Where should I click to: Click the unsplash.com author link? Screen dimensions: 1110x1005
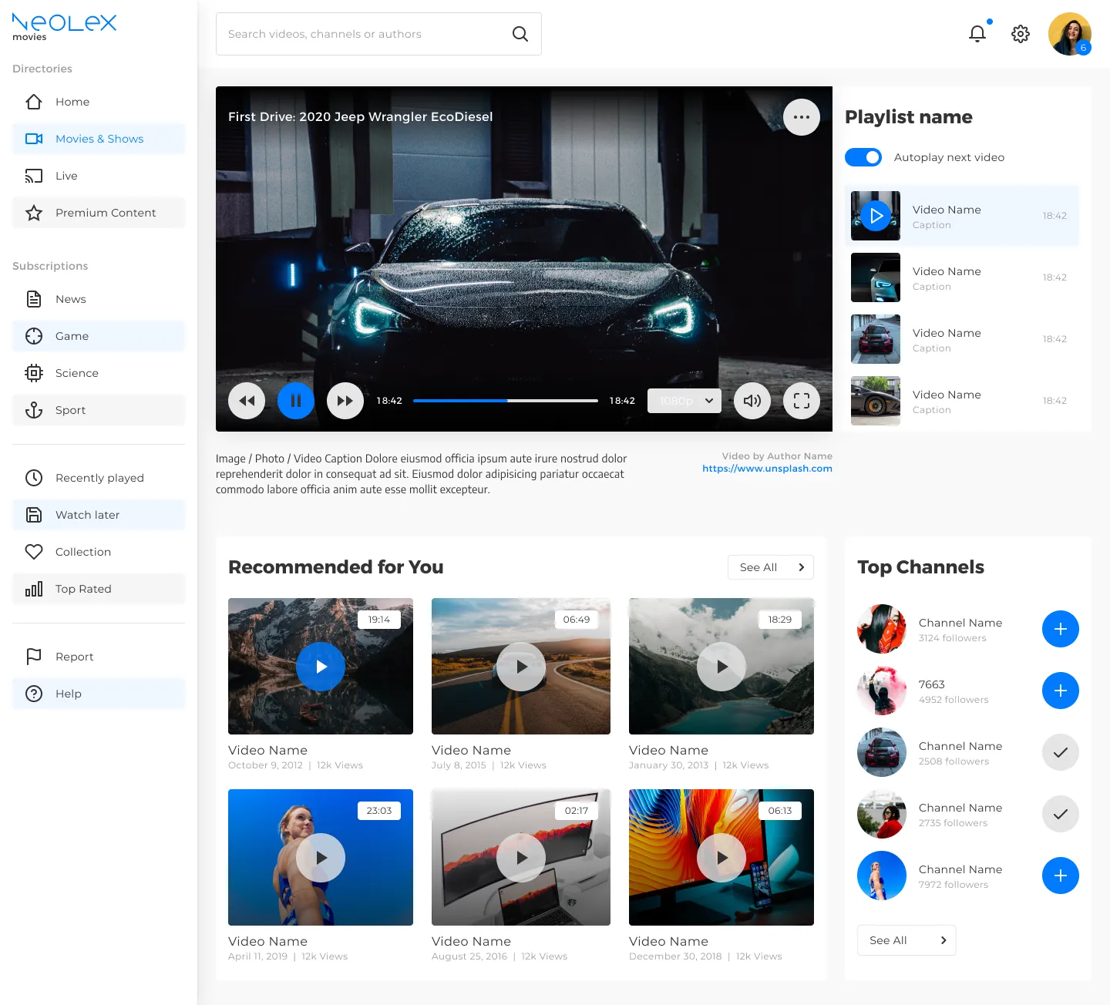767,468
